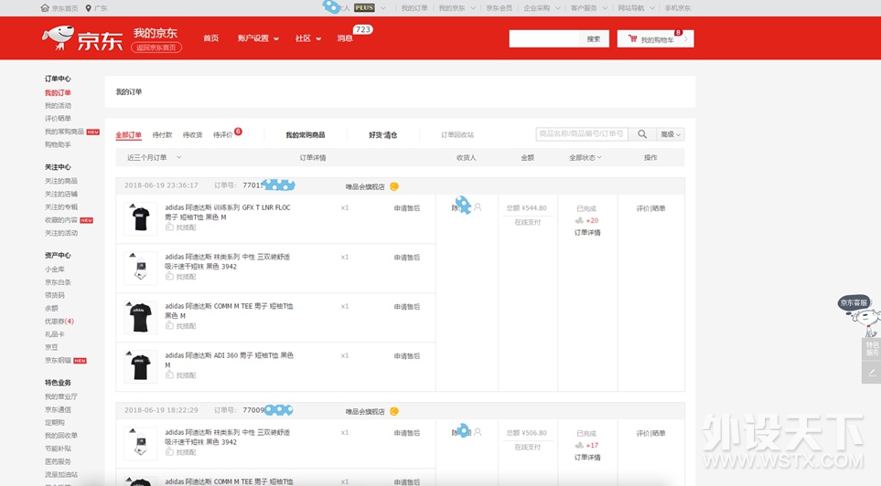Image resolution: width=881 pixels, height=486 pixels.
Task: Click the pencil feedback icon on right sidebar
Action: click(x=872, y=373)
